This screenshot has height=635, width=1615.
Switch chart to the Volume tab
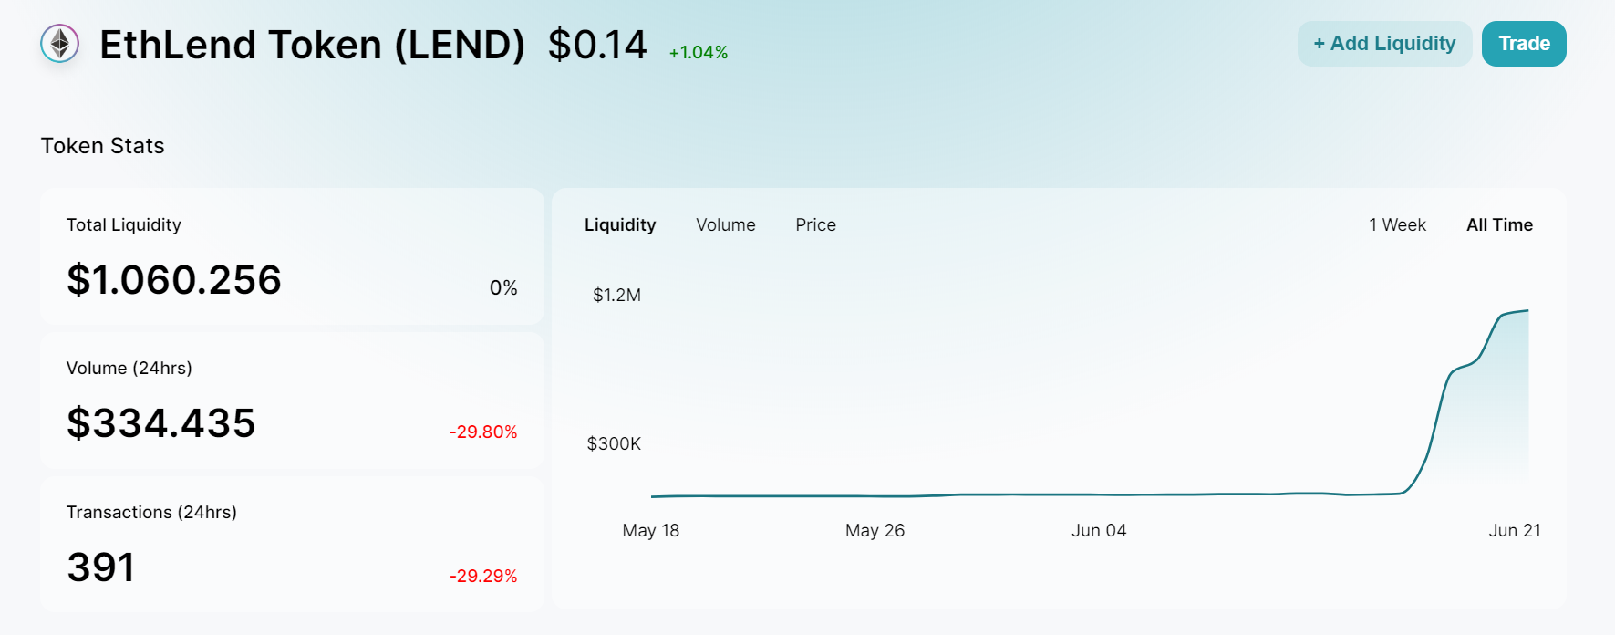[x=726, y=225]
